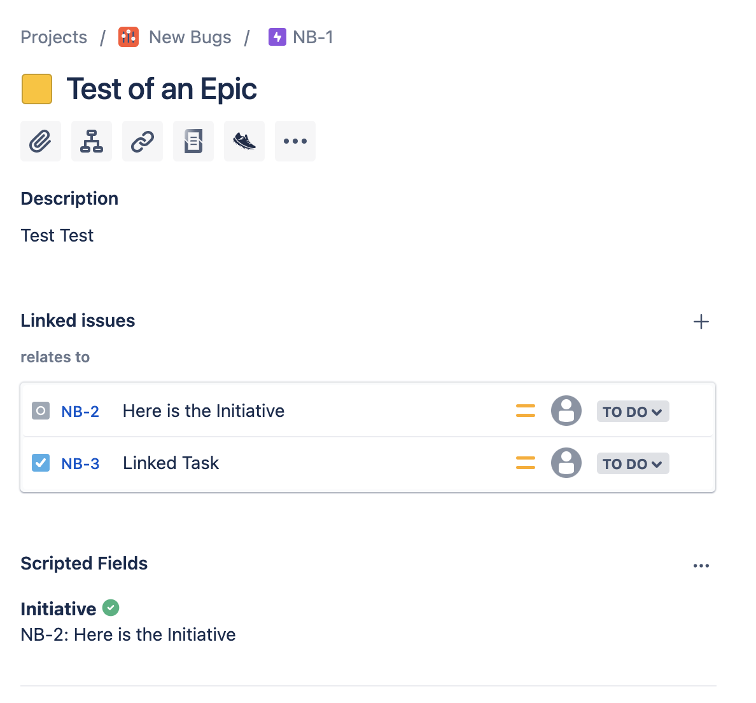Click the blue NB-3 task checkbox icon
756x703 pixels.
coord(40,463)
